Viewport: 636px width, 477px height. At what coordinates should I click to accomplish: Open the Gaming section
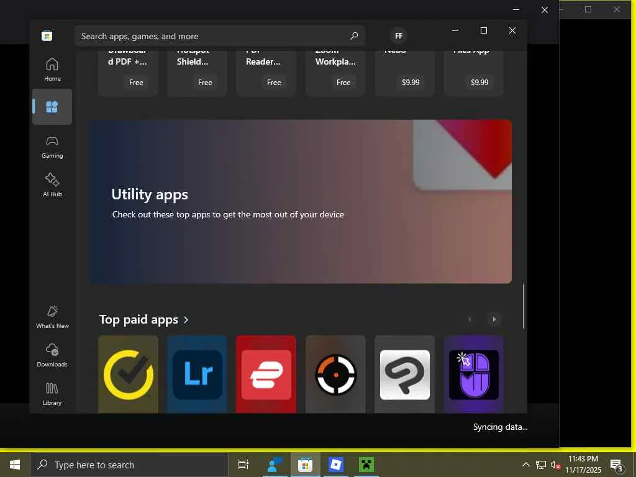(52, 147)
